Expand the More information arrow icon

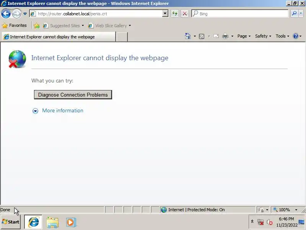point(35,111)
